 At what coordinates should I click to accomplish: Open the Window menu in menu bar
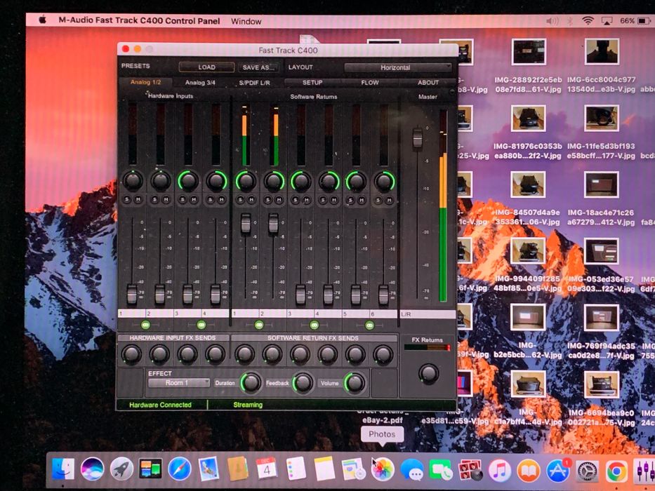(246, 21)
